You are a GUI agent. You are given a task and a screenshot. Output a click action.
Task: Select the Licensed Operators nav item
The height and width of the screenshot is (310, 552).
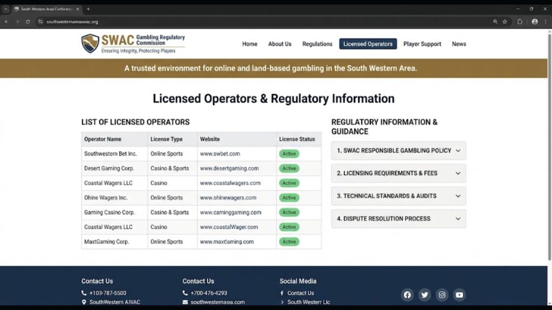click(368, 44)
